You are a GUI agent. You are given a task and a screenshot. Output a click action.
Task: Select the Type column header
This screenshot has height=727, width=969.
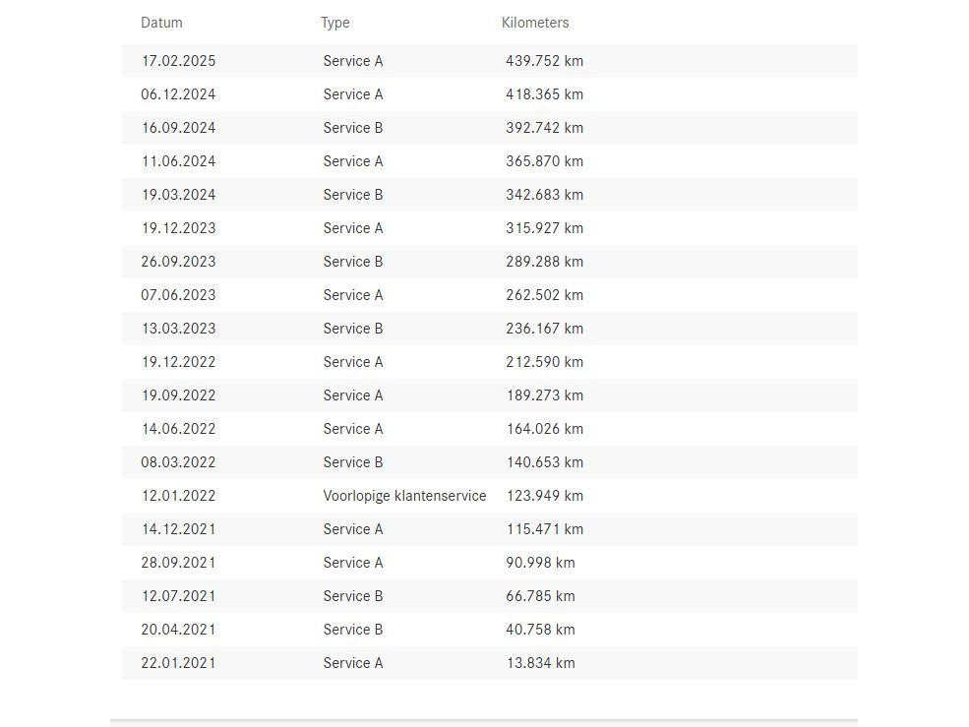click(334, 23)
